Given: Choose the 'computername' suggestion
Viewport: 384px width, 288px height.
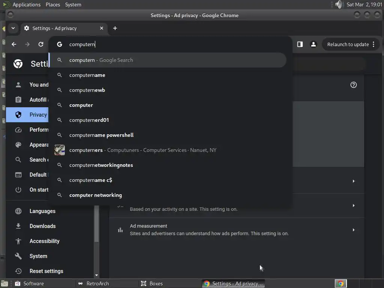Looking at the screenshot, I should pos(168,75).
